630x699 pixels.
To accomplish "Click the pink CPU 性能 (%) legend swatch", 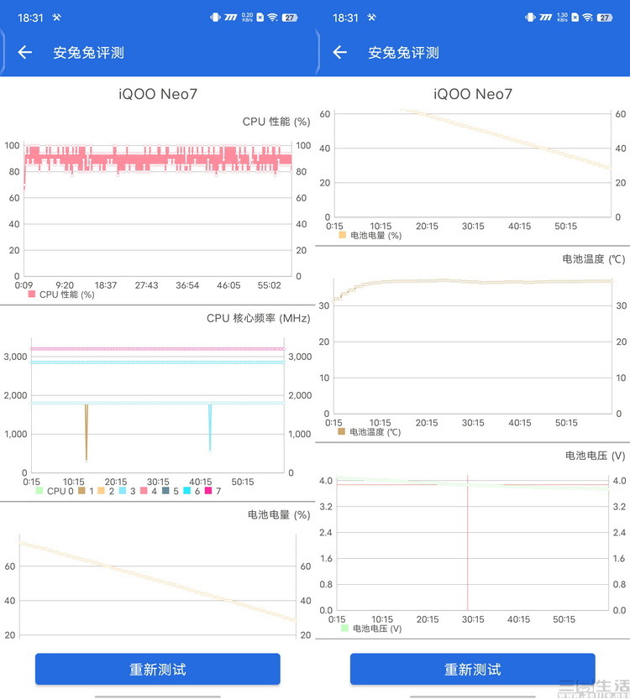I will [32, 295].
